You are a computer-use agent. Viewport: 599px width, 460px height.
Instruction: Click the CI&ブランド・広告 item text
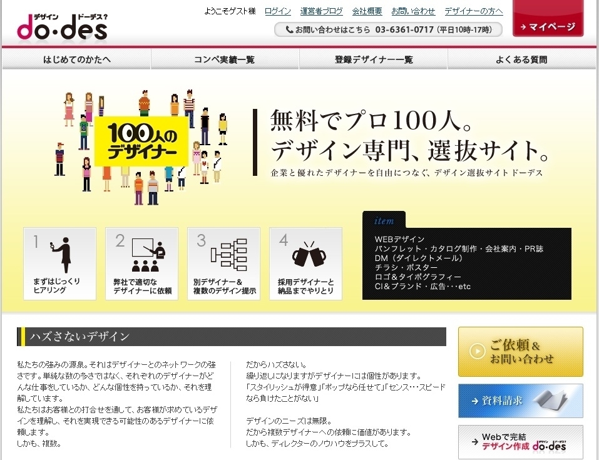click(x=422, y=286)
